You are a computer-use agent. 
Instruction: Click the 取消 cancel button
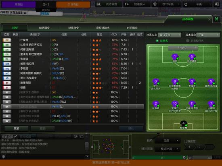click(17, 129)
